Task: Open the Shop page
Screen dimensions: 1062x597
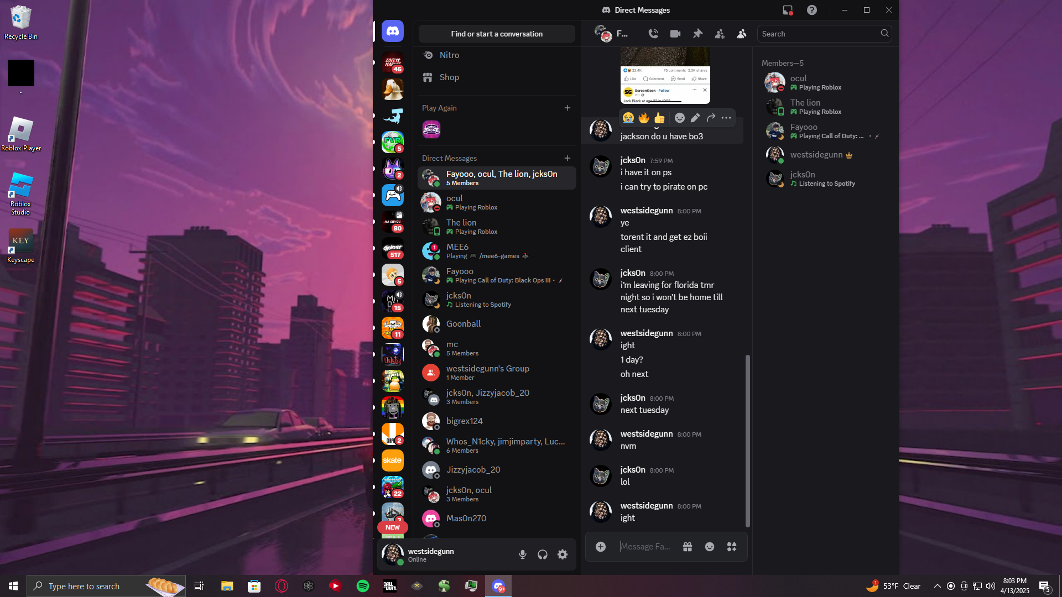Action: 449,77
